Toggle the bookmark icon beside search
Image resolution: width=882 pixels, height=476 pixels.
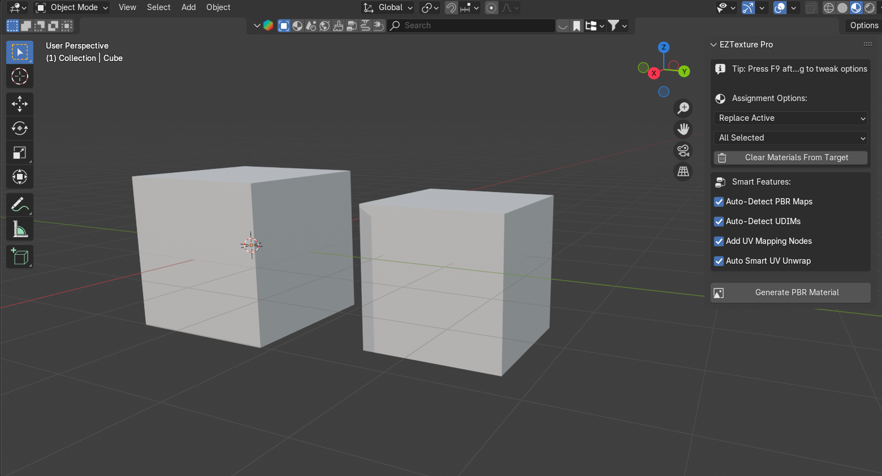(577, 25)
